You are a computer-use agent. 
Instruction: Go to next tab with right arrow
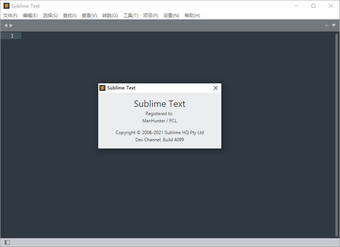pos(11,25)
